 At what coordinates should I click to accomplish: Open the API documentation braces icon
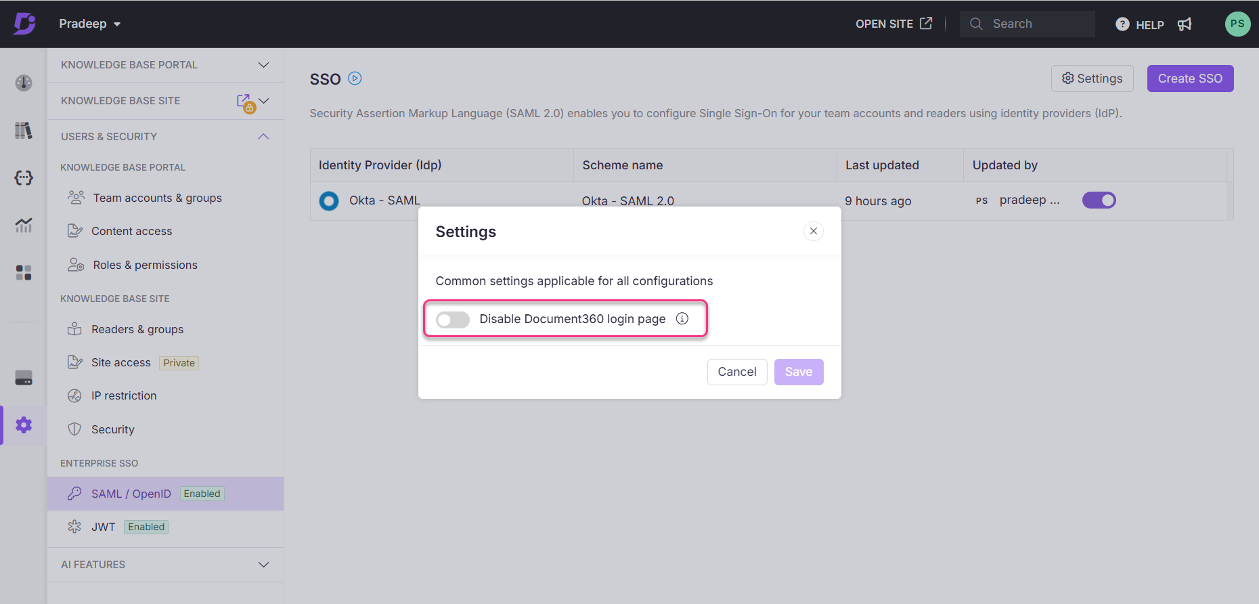(24, 177)
